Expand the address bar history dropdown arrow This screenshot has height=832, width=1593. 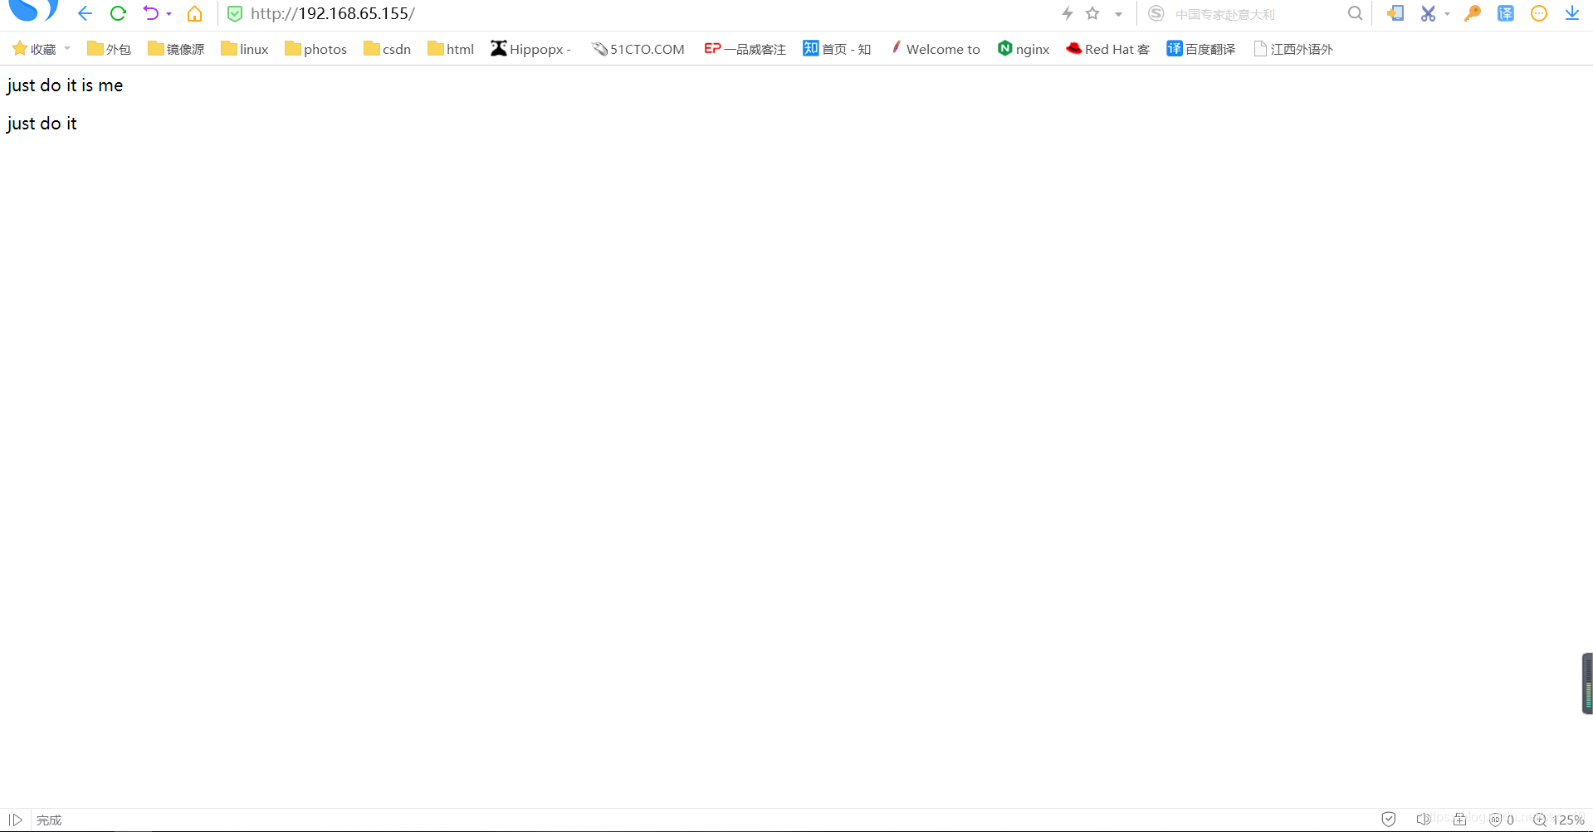coord(1118,14)
